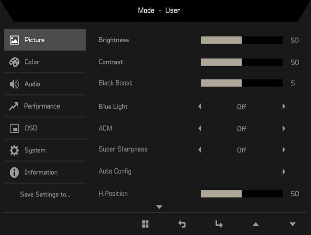This screenshot has height=235, width=311.
Task: Click the Information circle icon
Action: coord(14,172)
